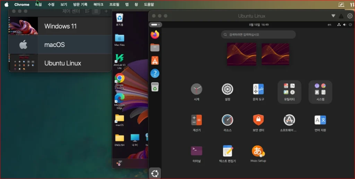The height and width of the screenshot is (179, 355).
Task: Open the 창 menu
Action: click(136, 4)
